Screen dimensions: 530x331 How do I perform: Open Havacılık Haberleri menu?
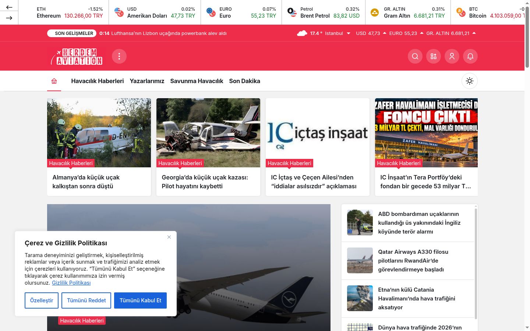pyautogui.click(x=98, y=81)
